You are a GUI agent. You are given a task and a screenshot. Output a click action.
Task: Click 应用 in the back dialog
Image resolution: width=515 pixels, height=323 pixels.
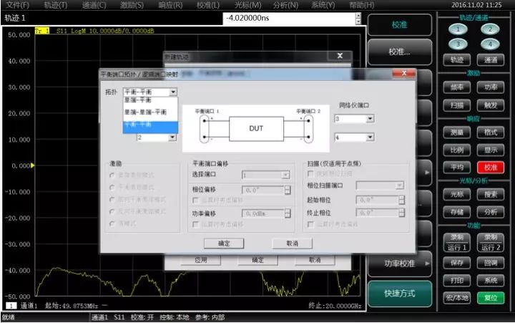[201, 260]
